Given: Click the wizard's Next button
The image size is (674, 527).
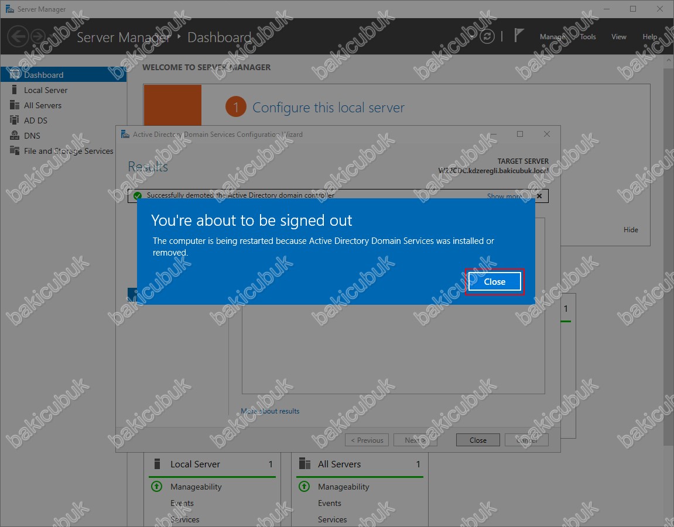Looking at the screenshot, I should [x=415, y=440].
